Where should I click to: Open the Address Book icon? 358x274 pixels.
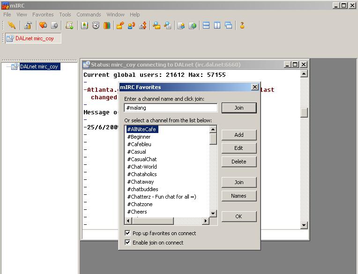click(x=84, y=25)
